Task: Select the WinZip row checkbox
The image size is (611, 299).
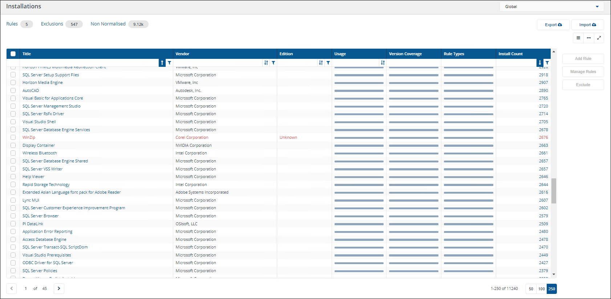Action: pyautogui.click(x=13, y=137)
